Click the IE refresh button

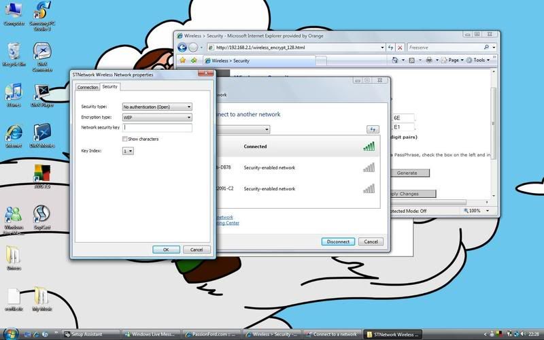click(390, 48)
